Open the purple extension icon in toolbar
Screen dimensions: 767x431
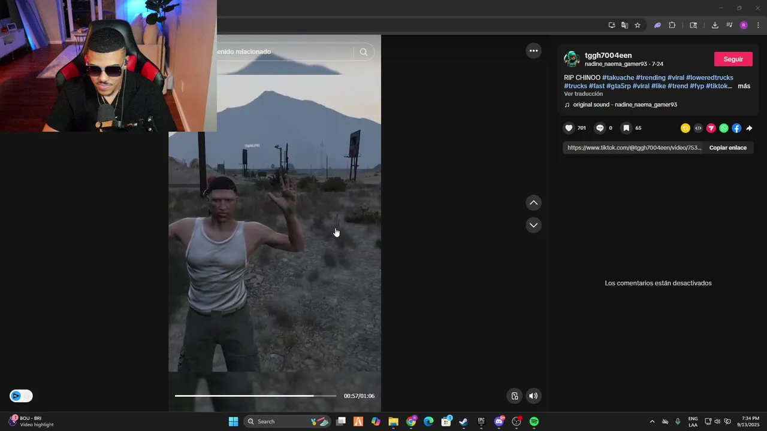657,25
